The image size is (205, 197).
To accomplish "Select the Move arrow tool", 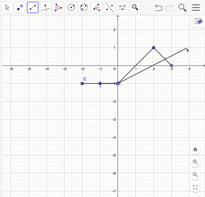I will click(x=7, y=7).
